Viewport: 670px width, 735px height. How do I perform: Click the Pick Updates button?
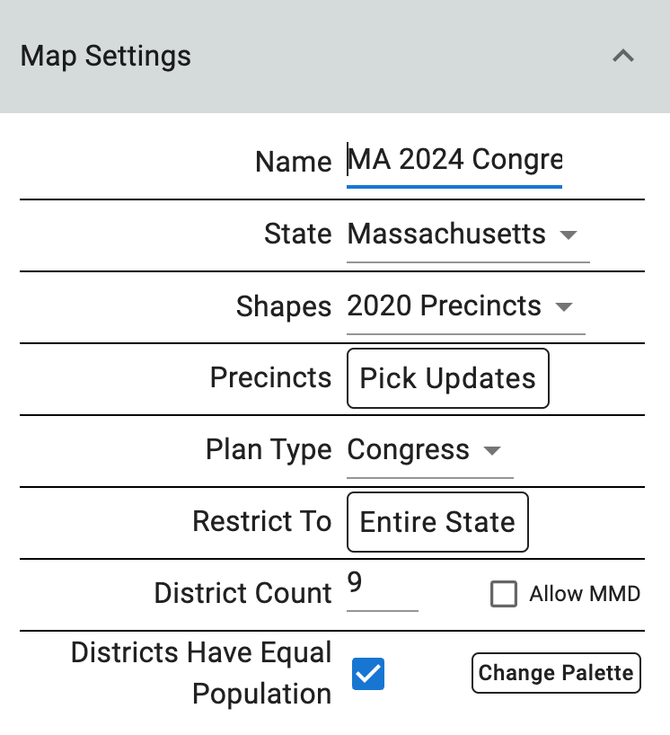tap(447, 378)
